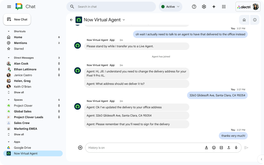The width and height of the screenshot is (264, 165).
Task: Unpin Alan Cook from direct messages
Action: pyautogui.click(x=59, y=63)
